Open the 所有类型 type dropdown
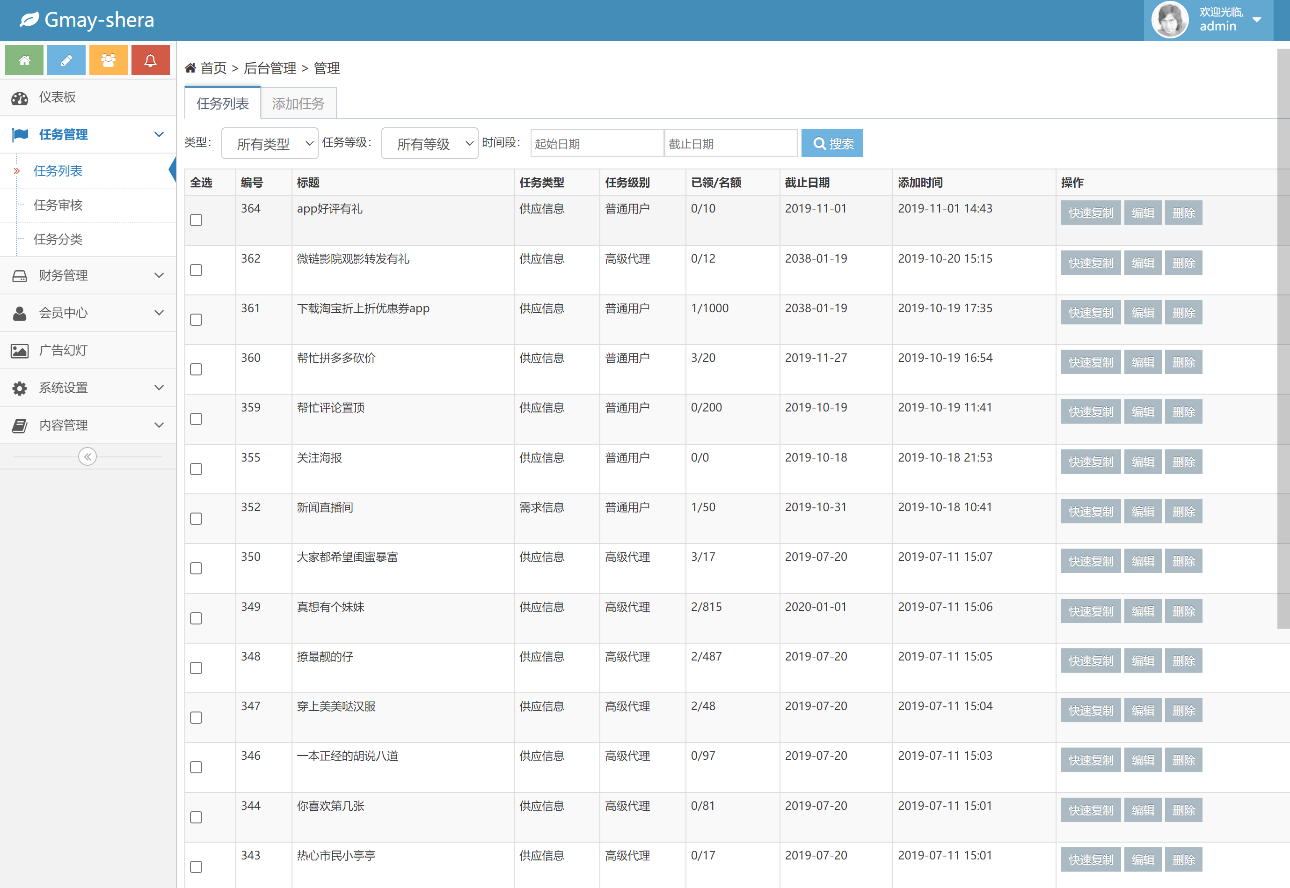Screen dimensions: 1290x888 270,144
